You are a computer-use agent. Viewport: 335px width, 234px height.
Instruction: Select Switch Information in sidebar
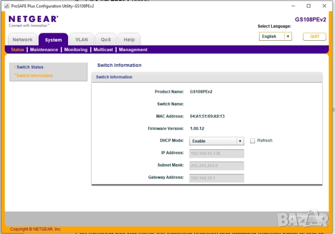tap(35, 76)
